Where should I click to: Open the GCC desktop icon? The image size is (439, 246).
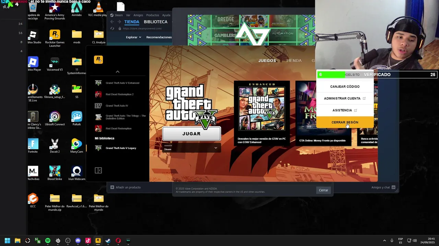(33, 201)
